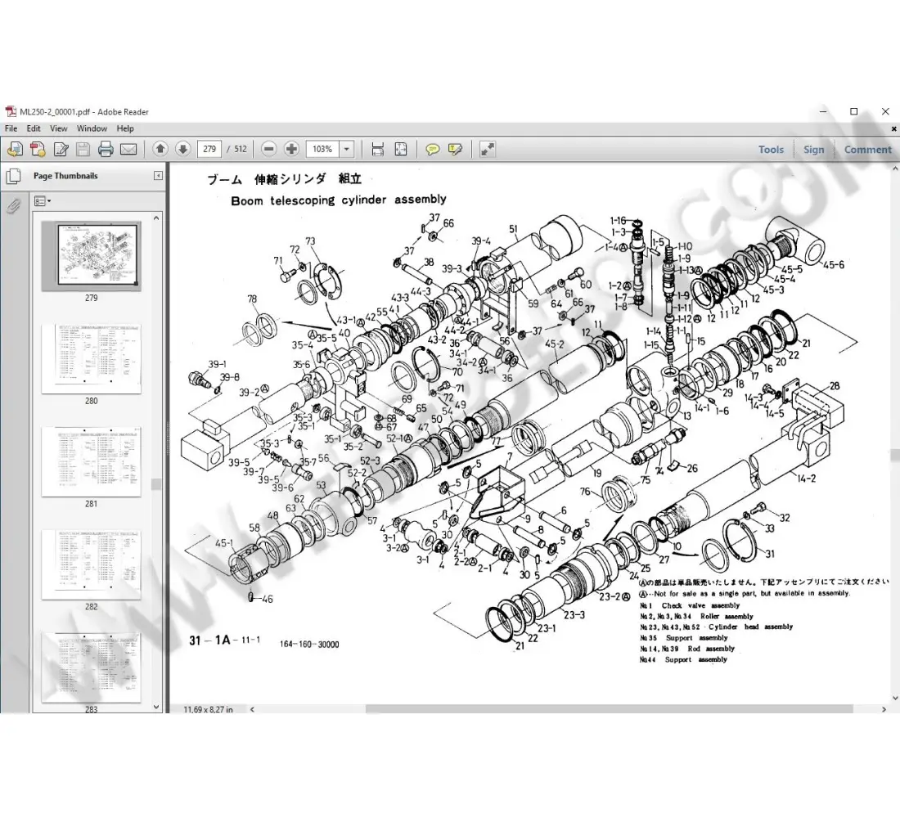Open thumbnail options dropdown menu

43,200
